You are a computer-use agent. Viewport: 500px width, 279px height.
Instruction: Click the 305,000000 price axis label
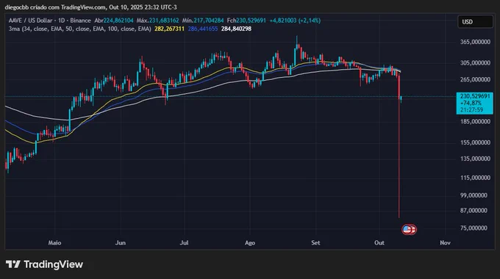pyautogui.click(x=475, y=63)
